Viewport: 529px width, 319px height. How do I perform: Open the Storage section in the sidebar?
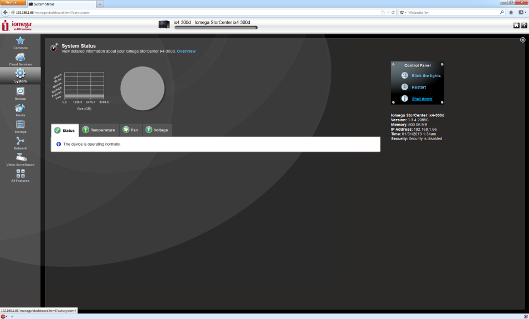pos(20,127)
